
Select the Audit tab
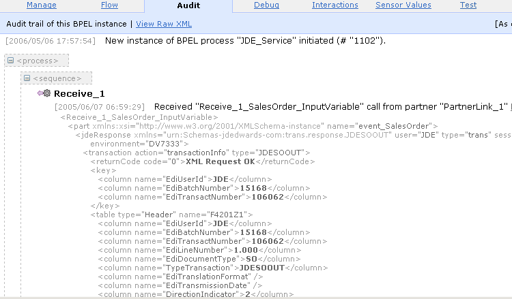click(x=188, y=5)
